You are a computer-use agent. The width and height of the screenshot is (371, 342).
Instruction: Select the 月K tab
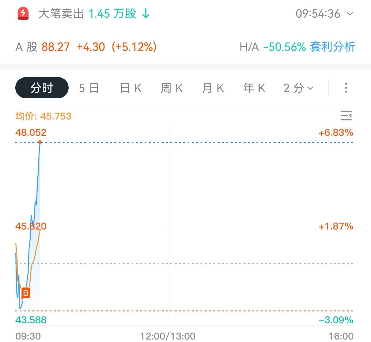213,88
